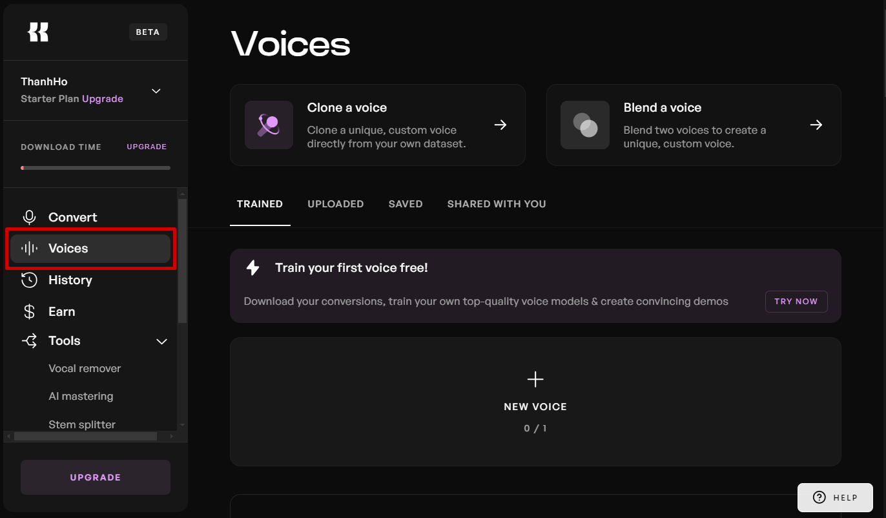Switch to the Saved tab
This screenshot has height=518, width=886.
[x=406, y=204]
